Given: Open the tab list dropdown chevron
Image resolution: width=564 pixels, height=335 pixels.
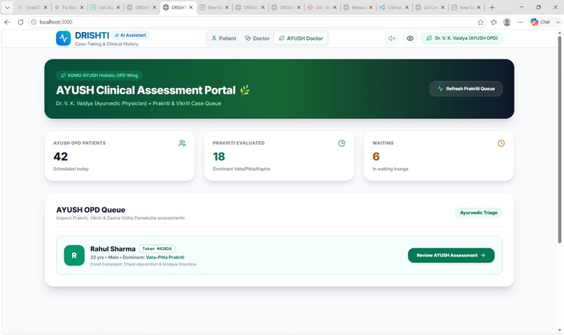Looking at the screenshot, I should coord(7,7).
